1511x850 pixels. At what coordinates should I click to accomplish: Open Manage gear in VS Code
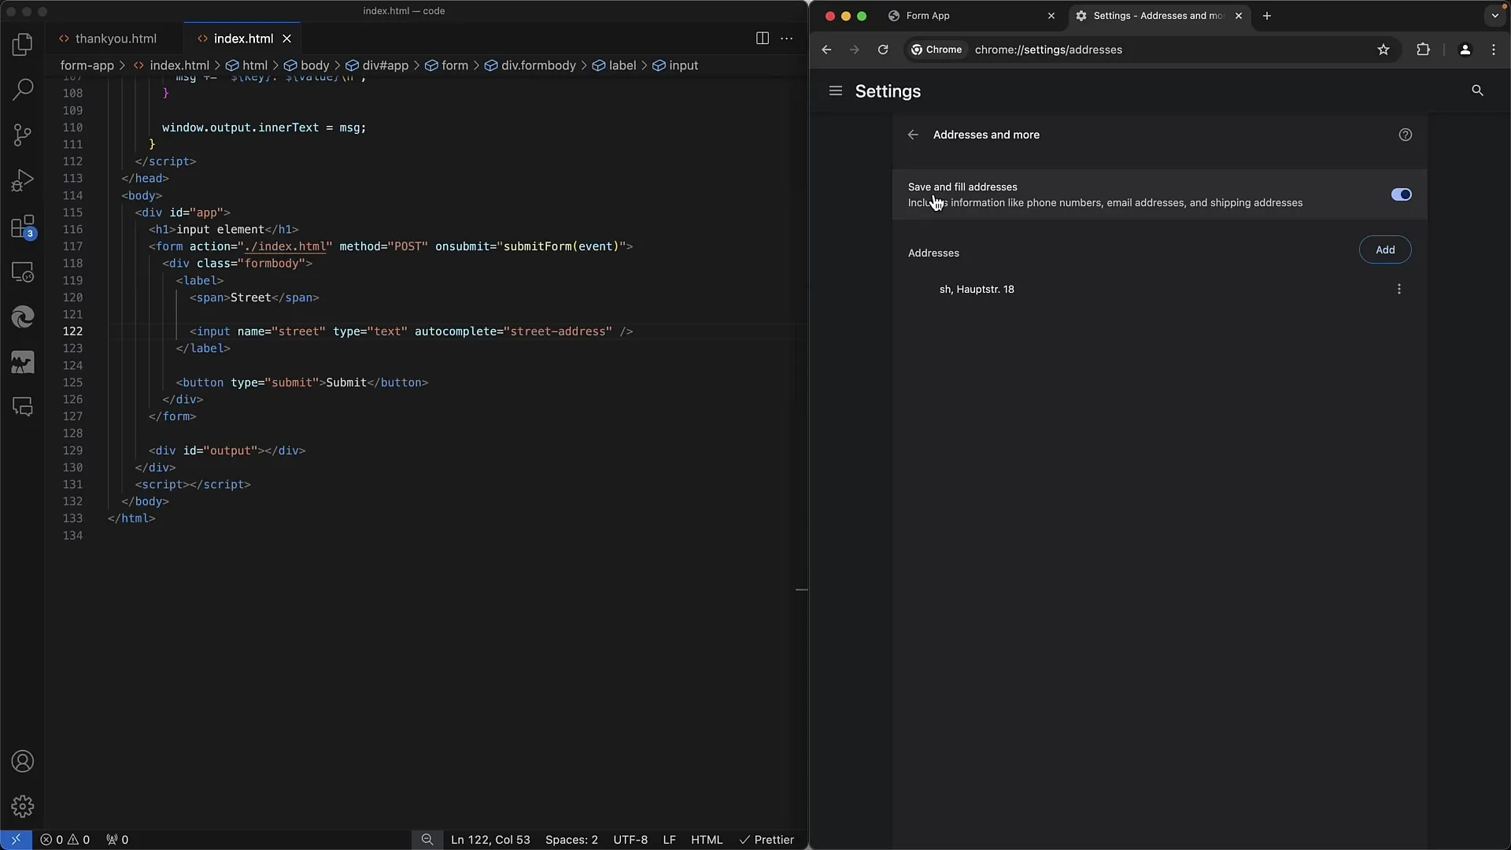[x=23, y=806]
